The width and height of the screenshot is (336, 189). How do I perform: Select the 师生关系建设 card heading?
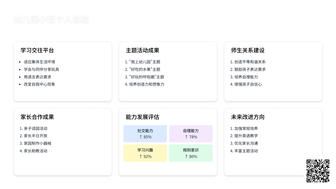[248, 50]
